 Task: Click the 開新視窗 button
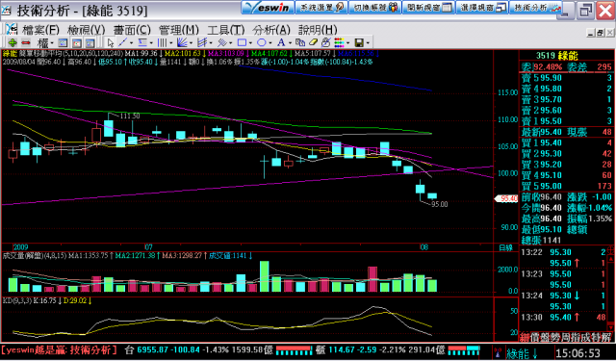(x=428, y=8)
